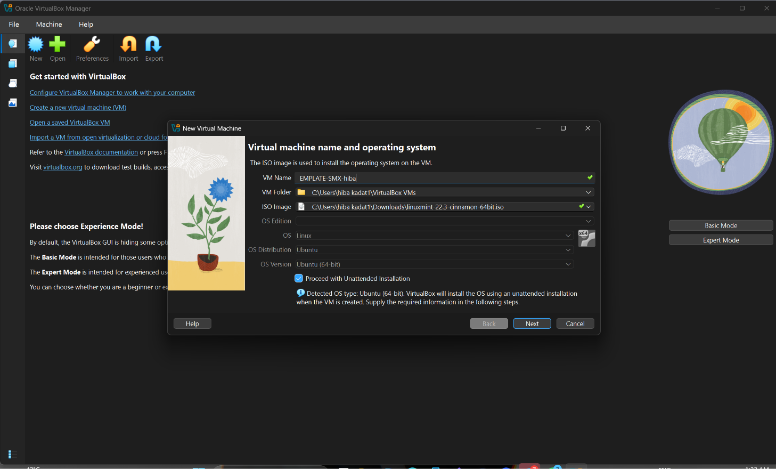This screenshot has height=469, width=776.
Task: Open Create a new virtual machine link
Action: [x=78, y=108]
